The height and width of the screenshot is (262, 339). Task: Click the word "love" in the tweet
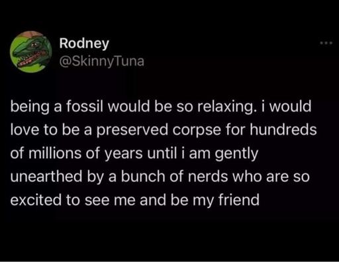pyautogui.click(x=24, y=130)
